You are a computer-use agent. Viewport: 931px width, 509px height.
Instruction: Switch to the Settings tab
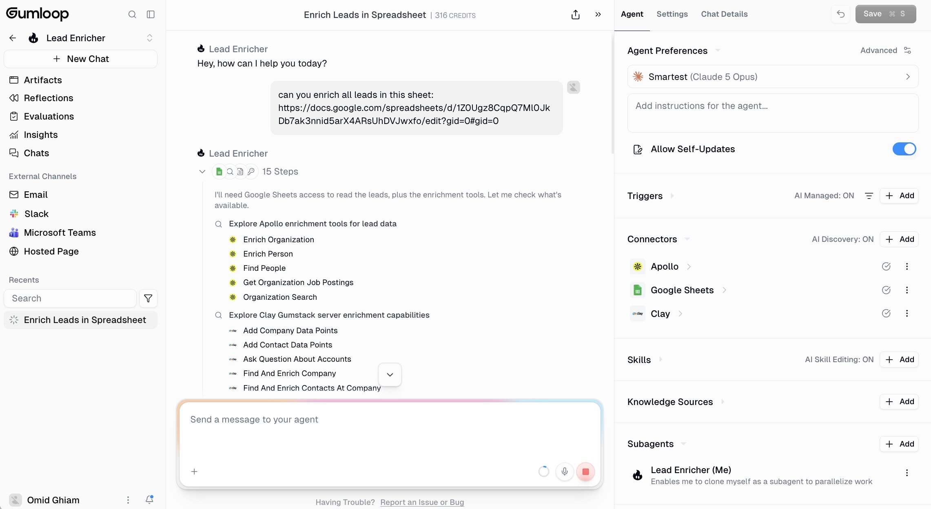pos(672,14)
